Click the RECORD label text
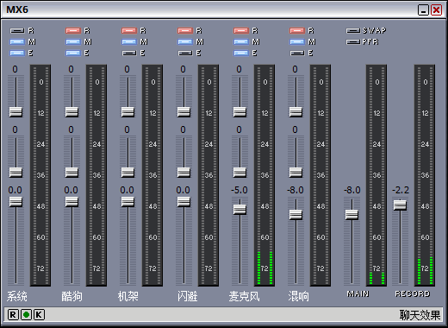Image resolution: width=448 pixels, height=328 pixels. pyautogui.click(x=413, y=293)
